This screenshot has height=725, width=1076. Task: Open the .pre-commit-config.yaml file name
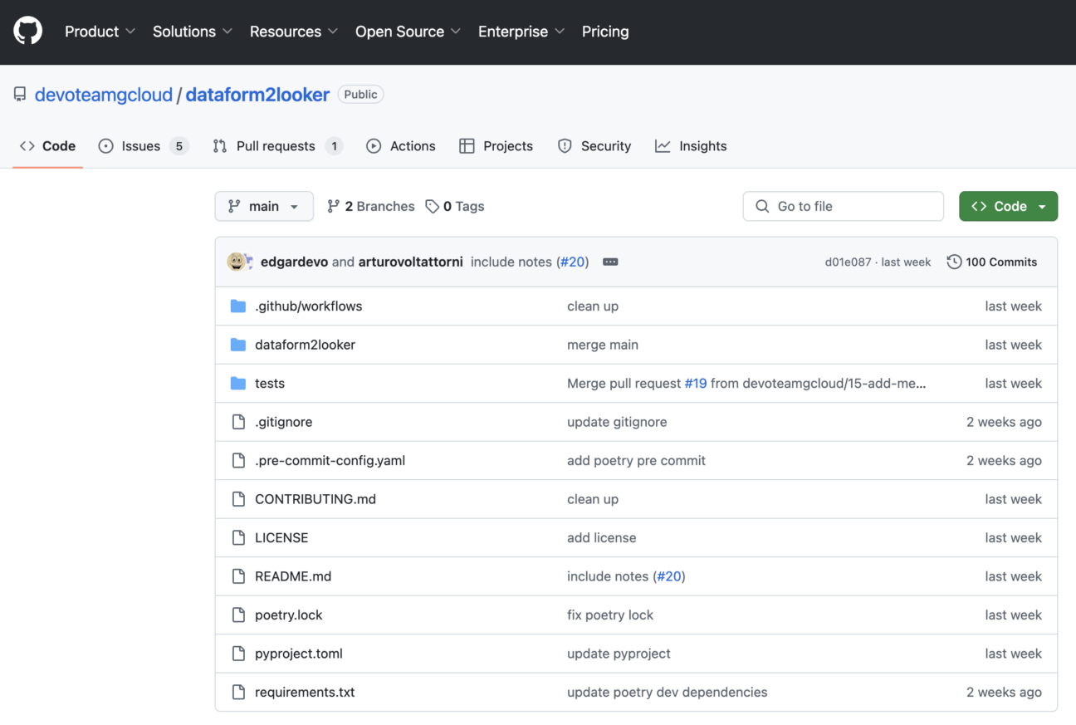pyautogui.click(x=330, y=461)
